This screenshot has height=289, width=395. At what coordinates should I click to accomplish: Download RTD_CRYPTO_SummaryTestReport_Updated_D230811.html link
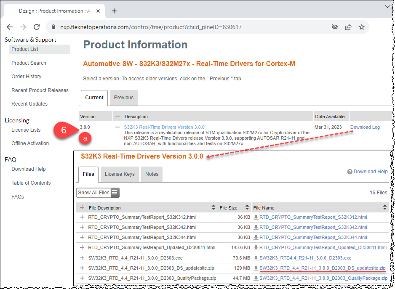point(323,248)
